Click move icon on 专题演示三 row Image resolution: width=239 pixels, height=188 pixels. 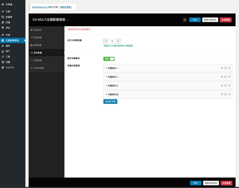[222, 85]
